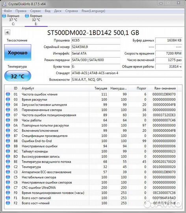Click the Порог column header
This screenshot has height=213, width=186.
pyautogui.click(x=138, y=88)
